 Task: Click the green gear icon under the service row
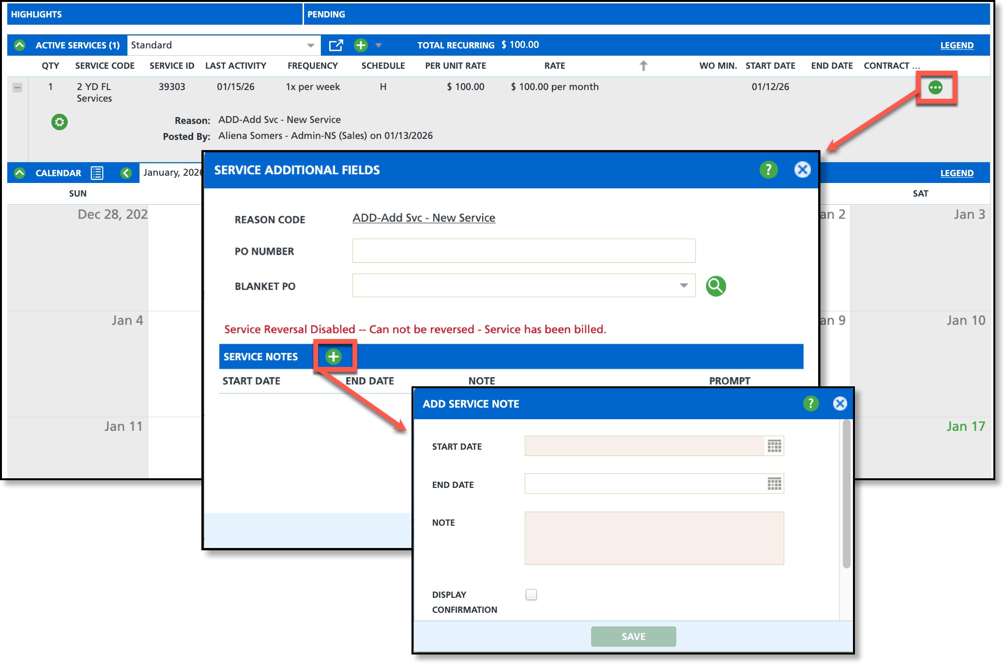point(59,122)
